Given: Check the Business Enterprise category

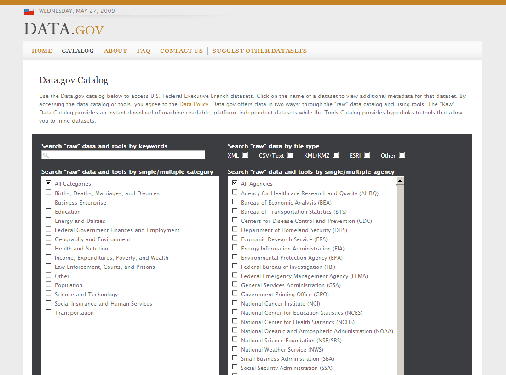Looking at the screenshot, I should coord(48,202).
